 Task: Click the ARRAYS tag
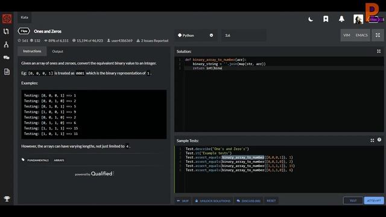[59, 160]
